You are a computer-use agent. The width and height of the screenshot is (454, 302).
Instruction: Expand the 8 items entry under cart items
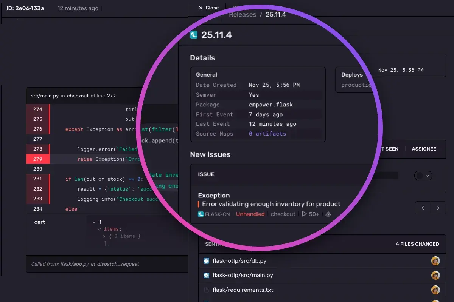[x=105, y=236]
